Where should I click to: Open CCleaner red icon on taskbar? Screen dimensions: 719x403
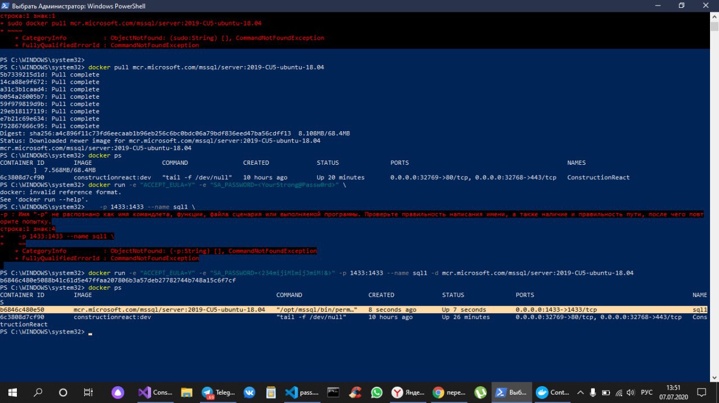354,392
